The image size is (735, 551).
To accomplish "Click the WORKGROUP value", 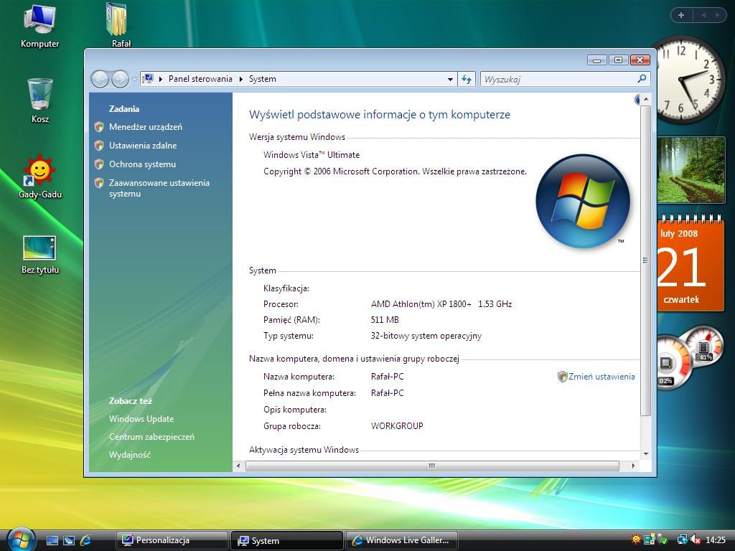I will click(397, 426).
